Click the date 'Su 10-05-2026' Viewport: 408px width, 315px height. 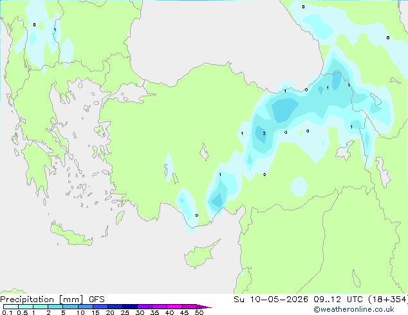click(x=271, y=300)
